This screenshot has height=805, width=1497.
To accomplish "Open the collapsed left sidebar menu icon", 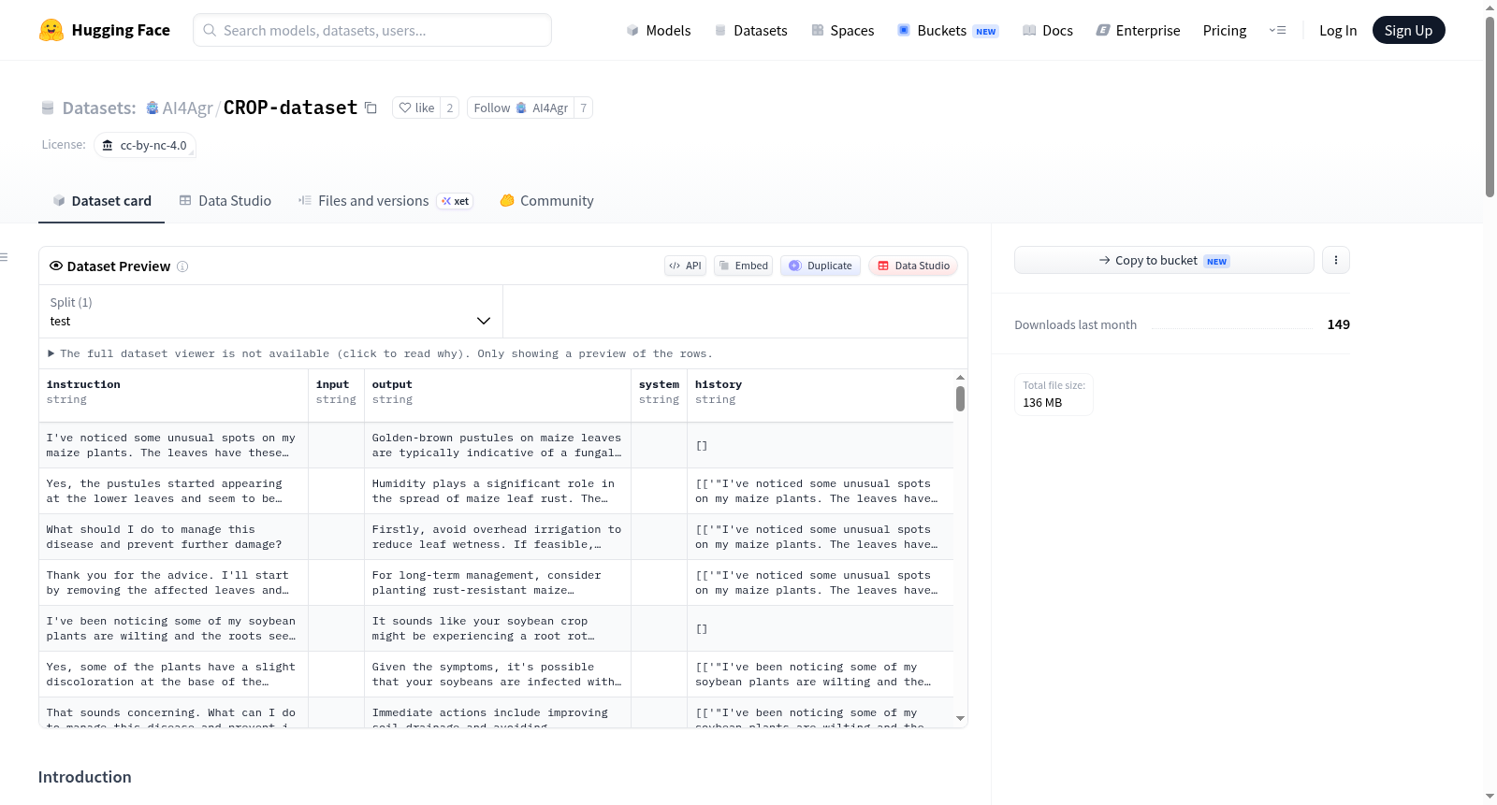I will pos(4,257).
